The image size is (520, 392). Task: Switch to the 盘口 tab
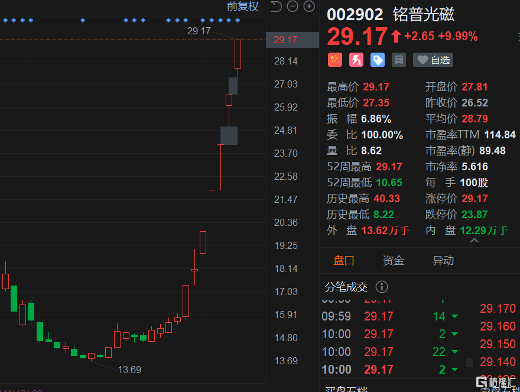(343, 261)
